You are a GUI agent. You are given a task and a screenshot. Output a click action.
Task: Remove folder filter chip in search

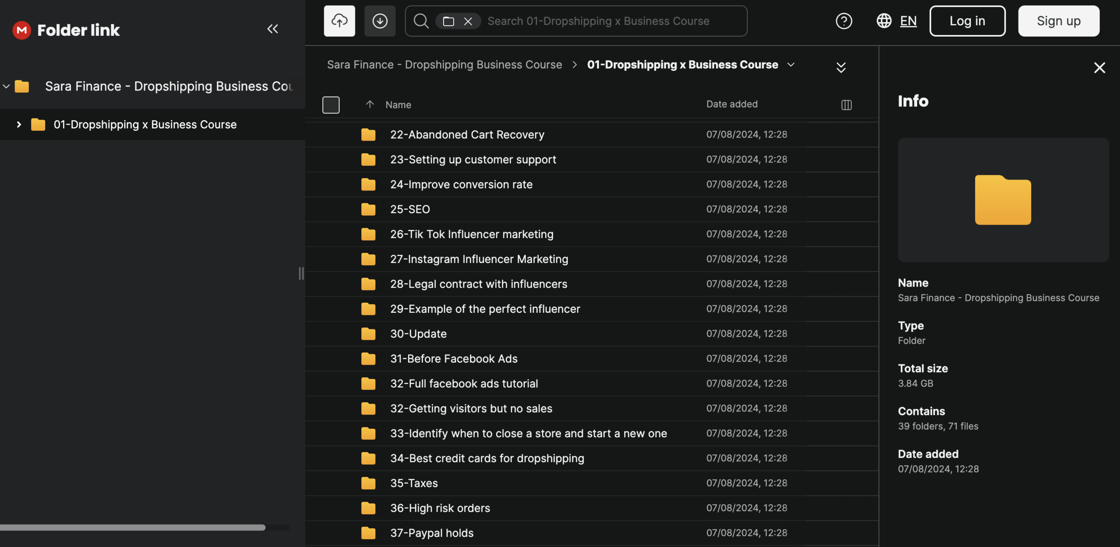(x=468, y=21)
